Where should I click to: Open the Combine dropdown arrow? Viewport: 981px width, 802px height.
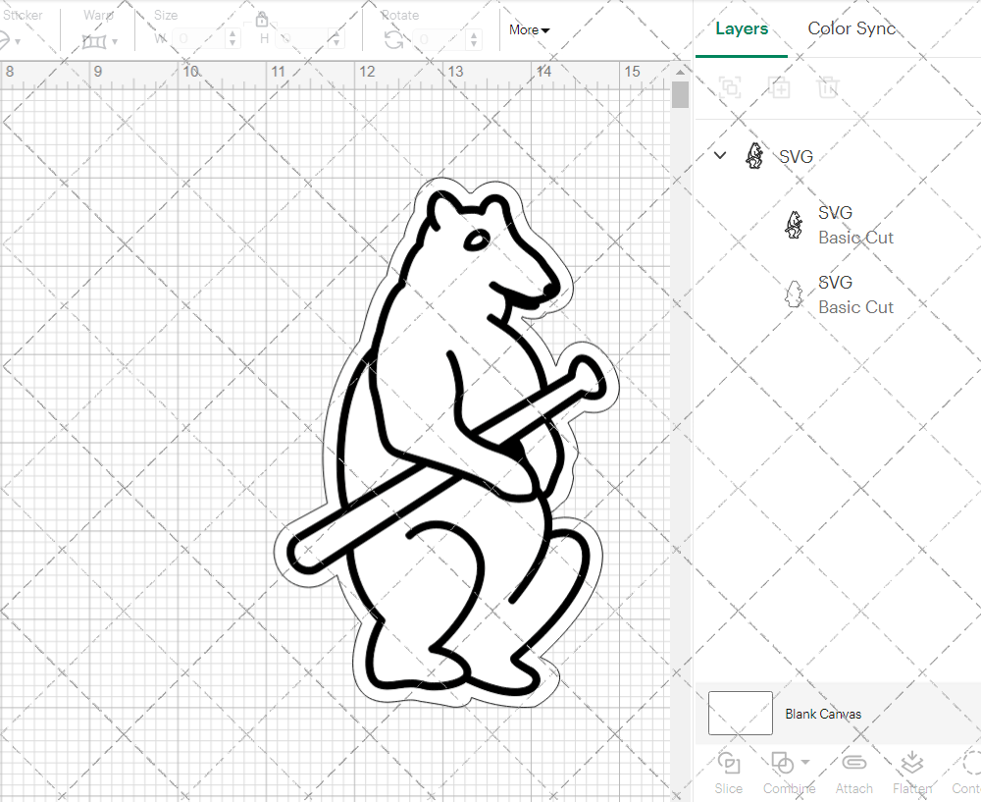point(805,762)
